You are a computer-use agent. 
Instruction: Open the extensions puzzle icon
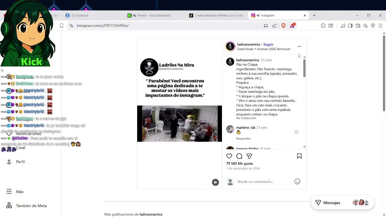tap(323, 26)
